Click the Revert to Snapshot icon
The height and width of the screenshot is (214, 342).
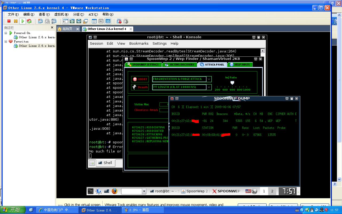pyautogui.click(x=47, y=21)
